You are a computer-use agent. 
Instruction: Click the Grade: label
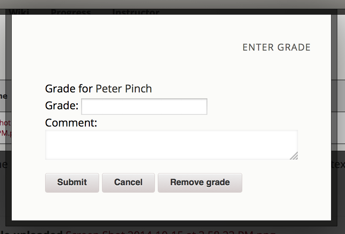click(x=62, y=106)
